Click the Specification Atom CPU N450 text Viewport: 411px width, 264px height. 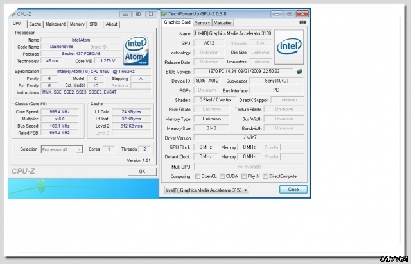[96, 71]
